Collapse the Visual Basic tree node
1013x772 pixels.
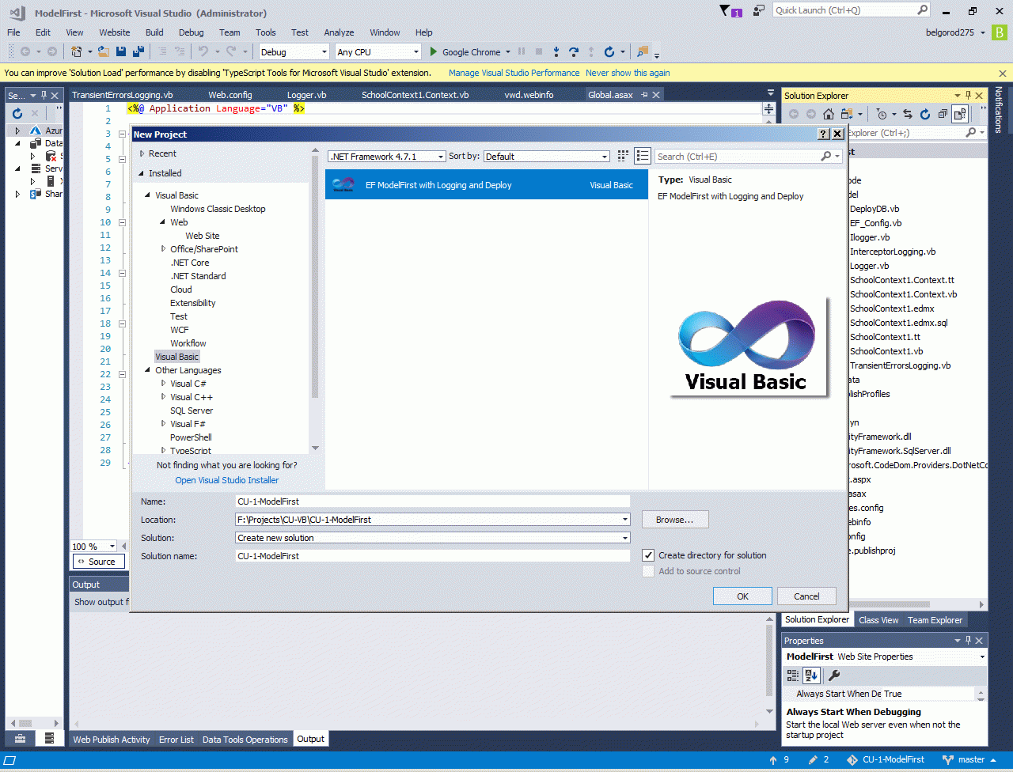147,195
